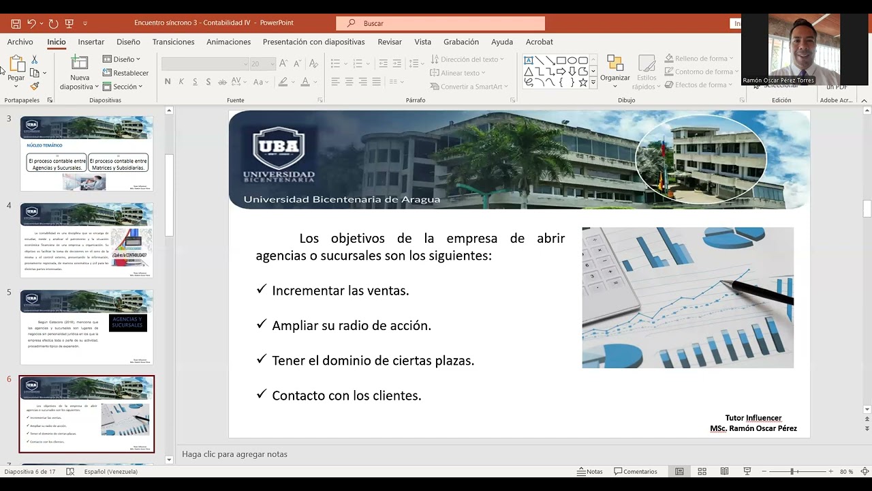Open the Presentación con diapositivas tab

pyautogui.click(x=313, y=42)
